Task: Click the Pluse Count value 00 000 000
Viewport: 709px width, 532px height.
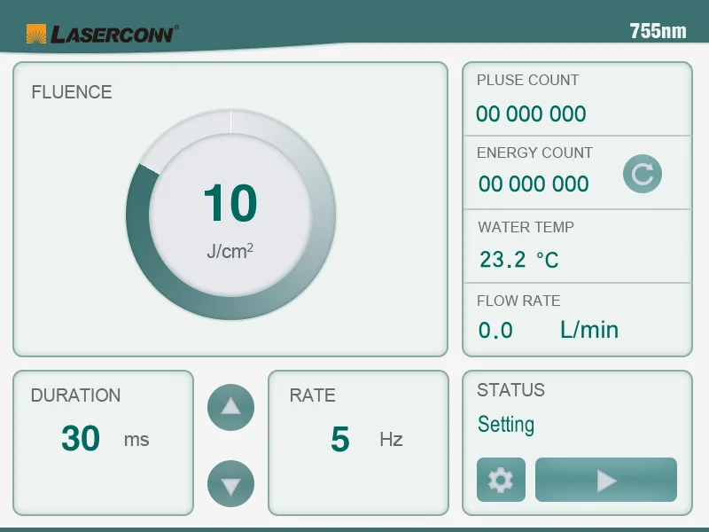Action: coord(531,114)
